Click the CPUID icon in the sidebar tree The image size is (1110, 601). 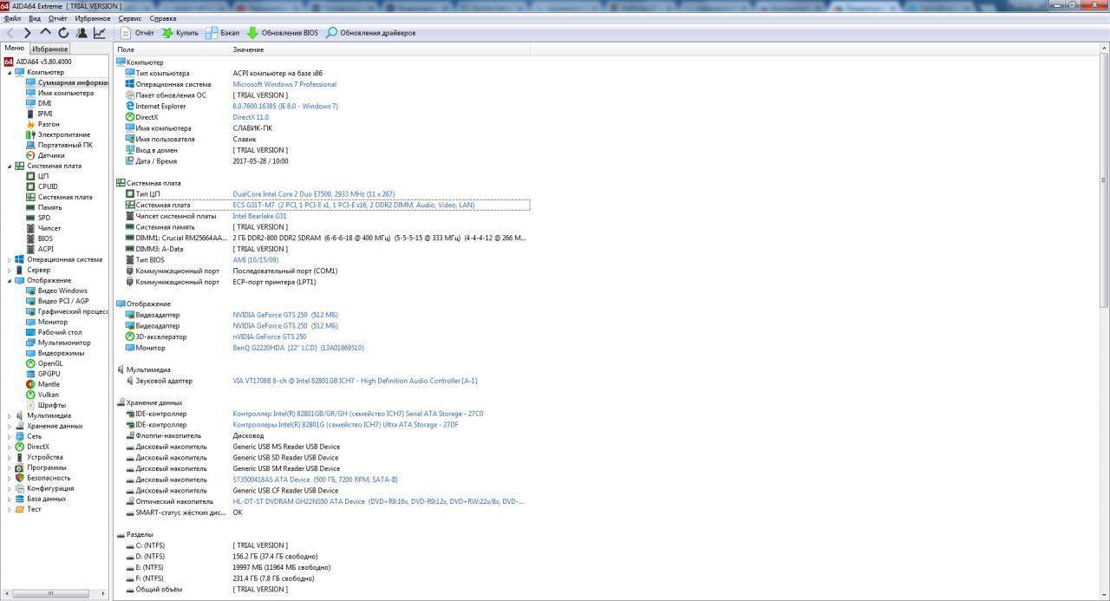coord(31,186)
